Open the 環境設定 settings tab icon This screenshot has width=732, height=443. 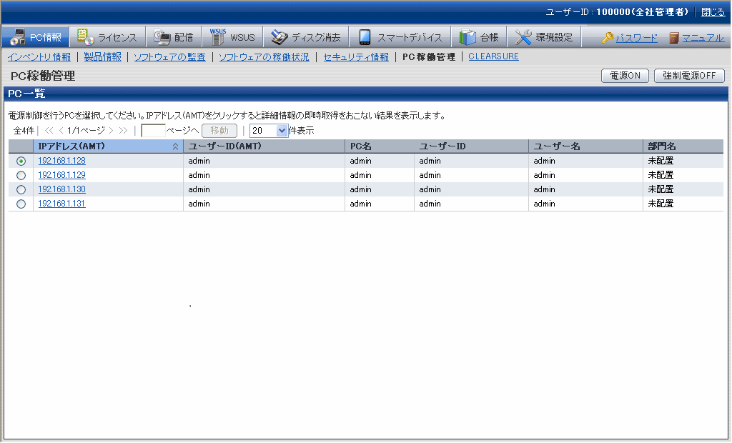coord(523,37)
